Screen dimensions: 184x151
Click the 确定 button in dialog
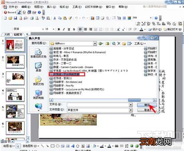[x=147, y=105]
